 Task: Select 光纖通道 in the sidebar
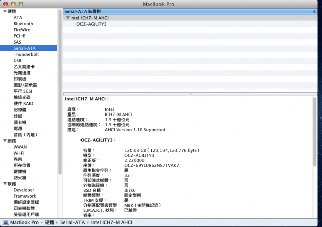pyautogui.click(x=22, y=73)
